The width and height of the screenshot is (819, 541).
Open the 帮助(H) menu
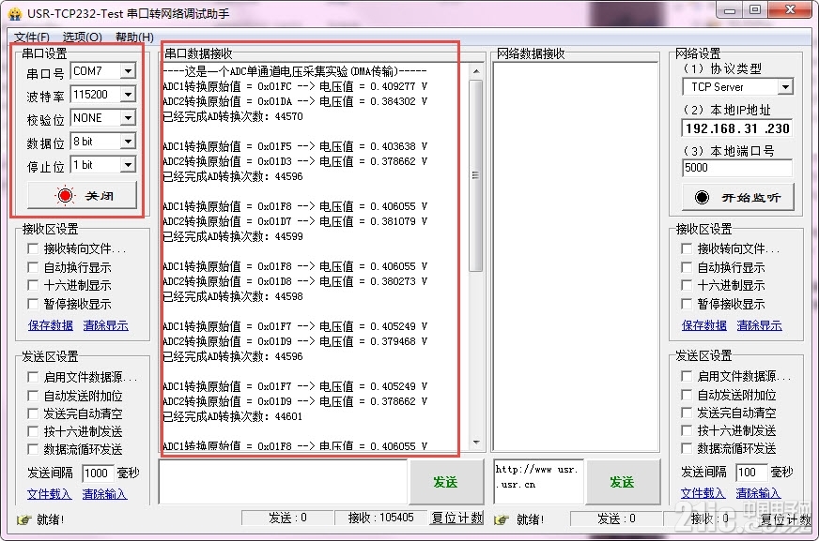[134, 37]
